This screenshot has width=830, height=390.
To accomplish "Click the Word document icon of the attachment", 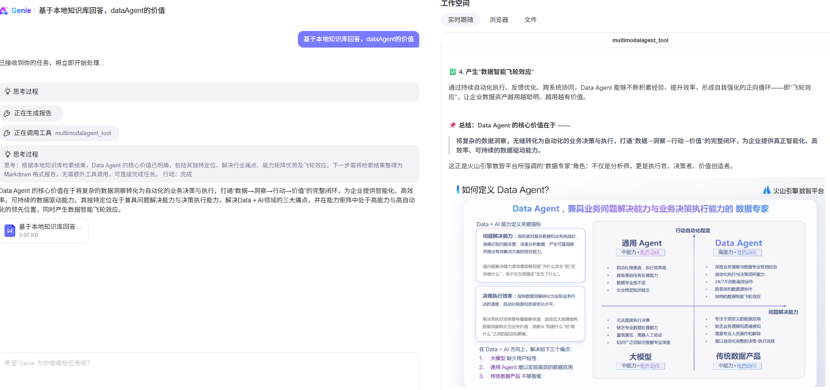I will tap(10, 231).
